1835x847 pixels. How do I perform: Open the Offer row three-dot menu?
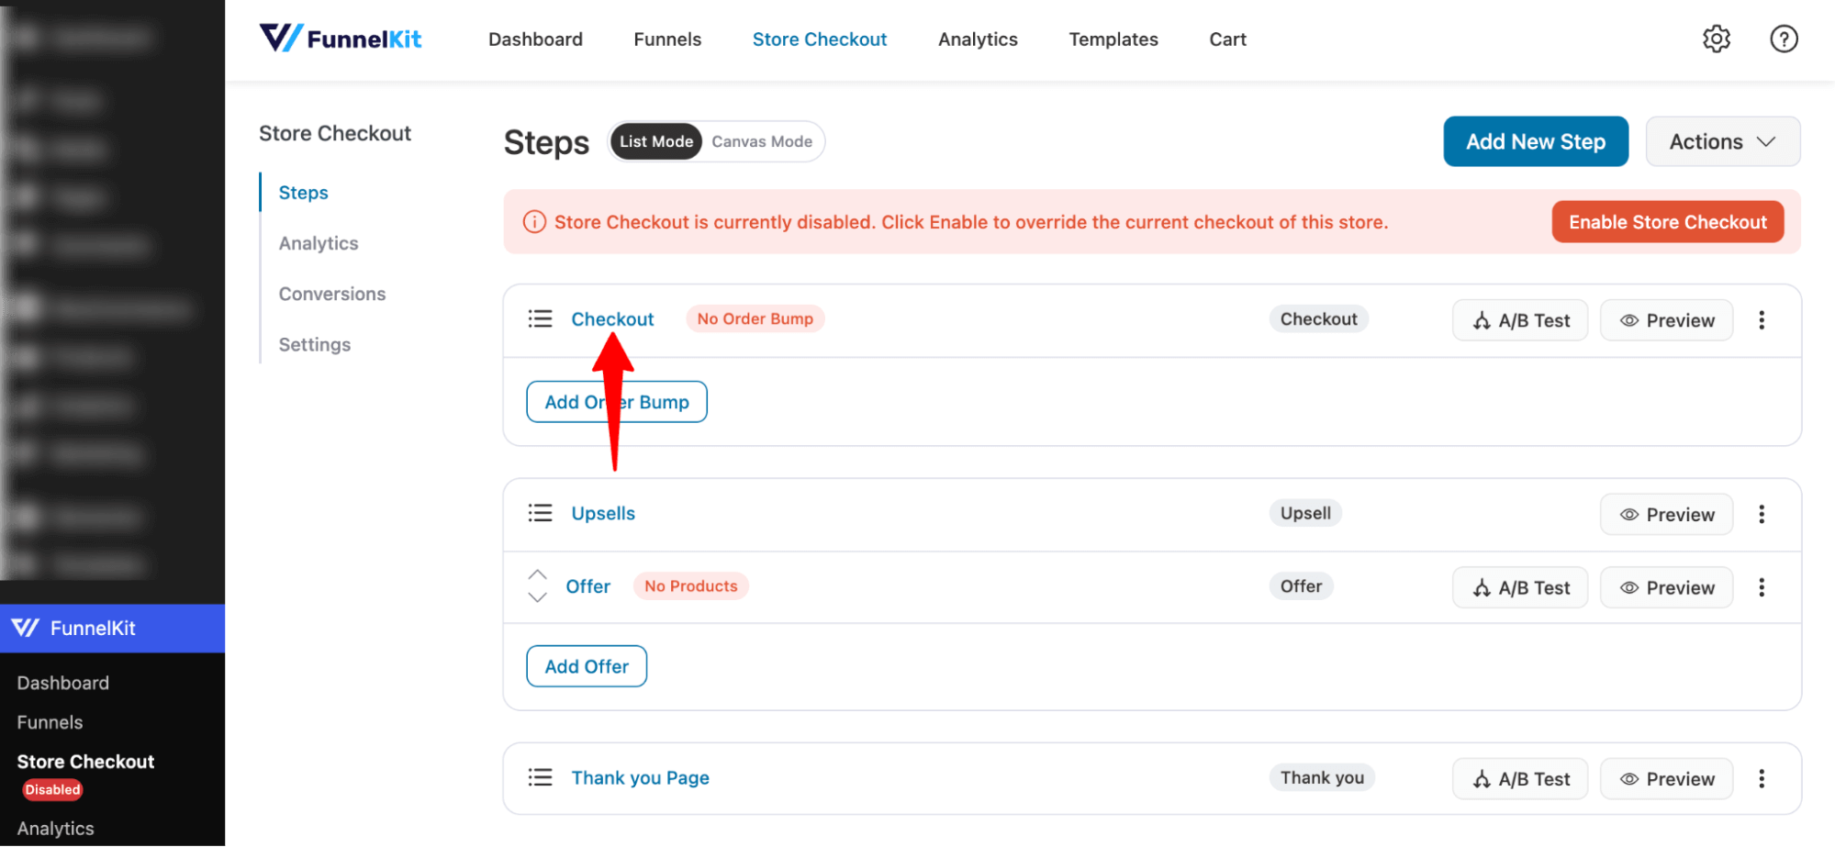point(1761,587)
